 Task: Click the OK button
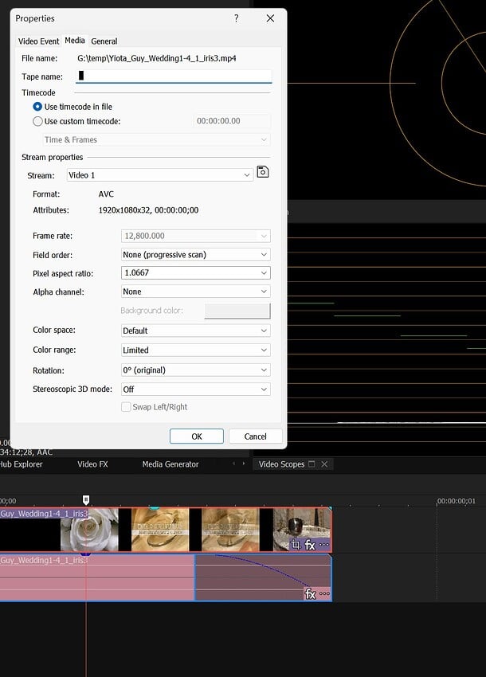point(196,436)
